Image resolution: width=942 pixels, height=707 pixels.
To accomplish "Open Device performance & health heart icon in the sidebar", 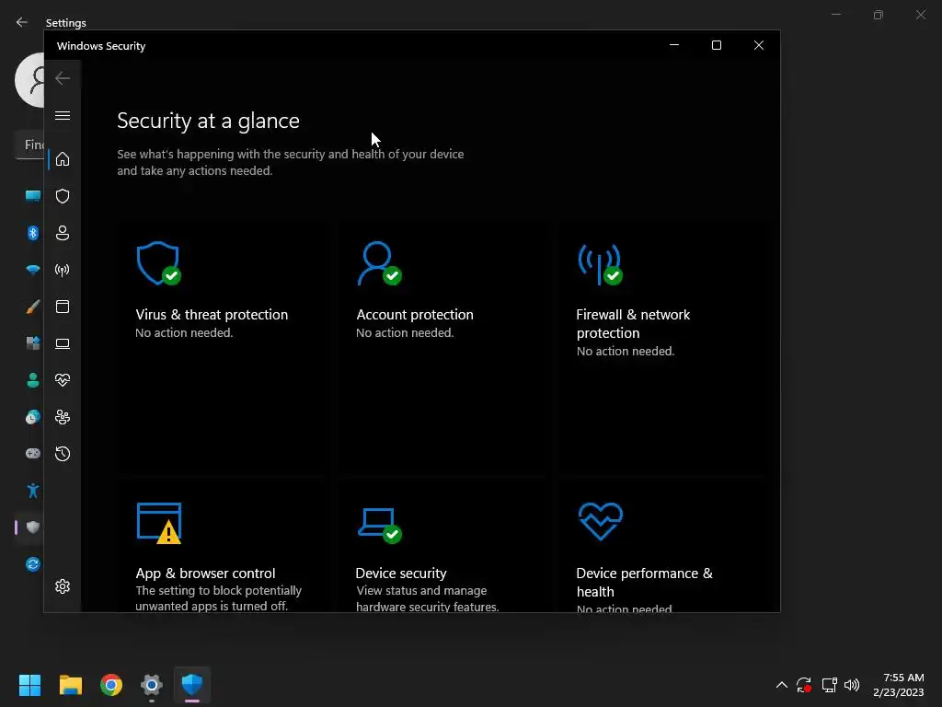I will coord(63,380).
